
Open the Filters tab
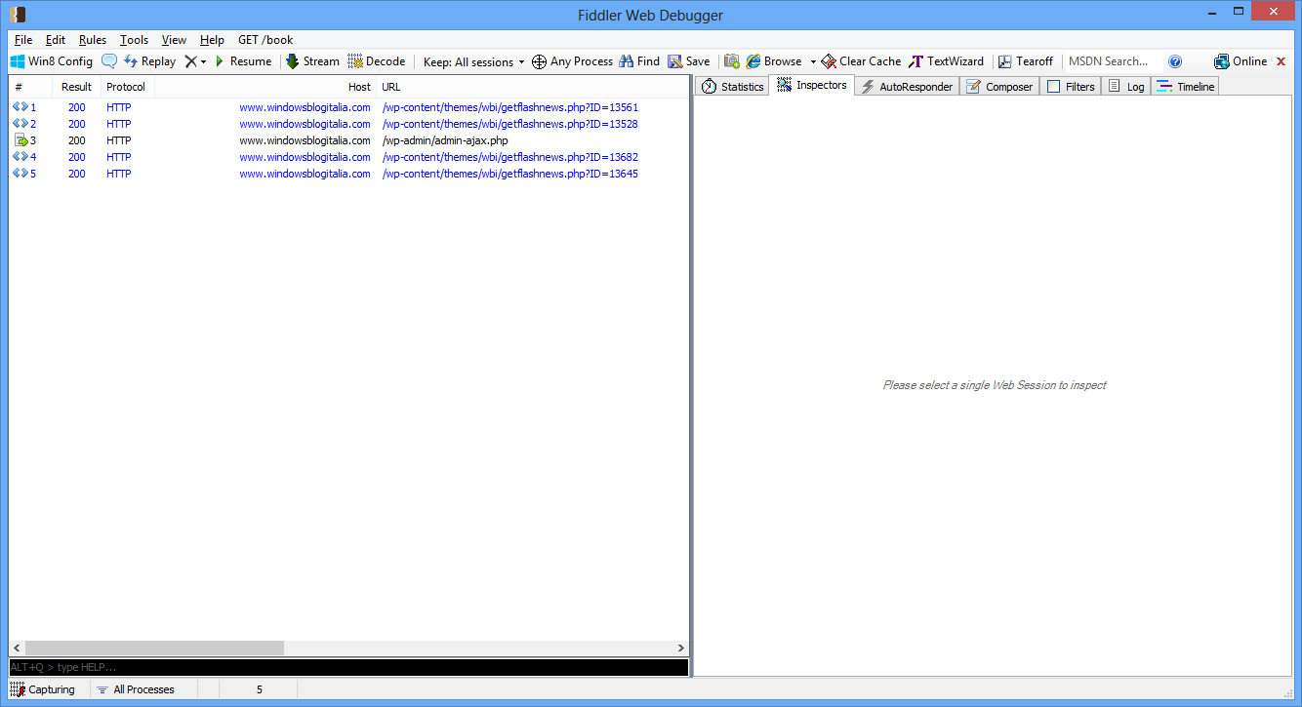[1071, 87]
